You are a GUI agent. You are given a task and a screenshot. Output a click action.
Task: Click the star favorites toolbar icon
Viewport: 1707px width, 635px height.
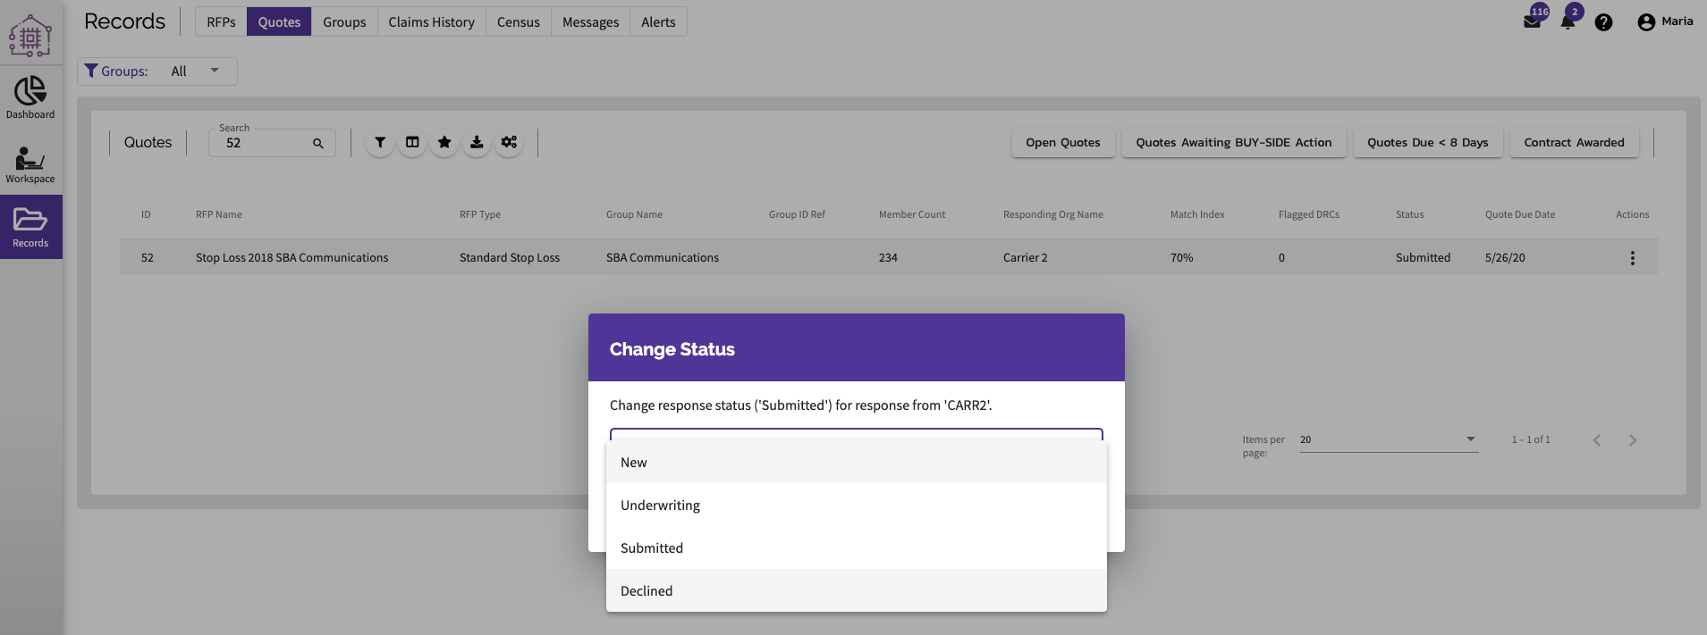(x=444, y=142)
